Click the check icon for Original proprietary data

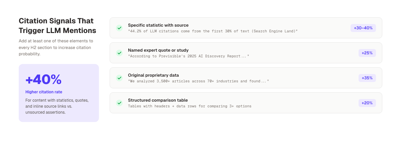tap(119, 78)
